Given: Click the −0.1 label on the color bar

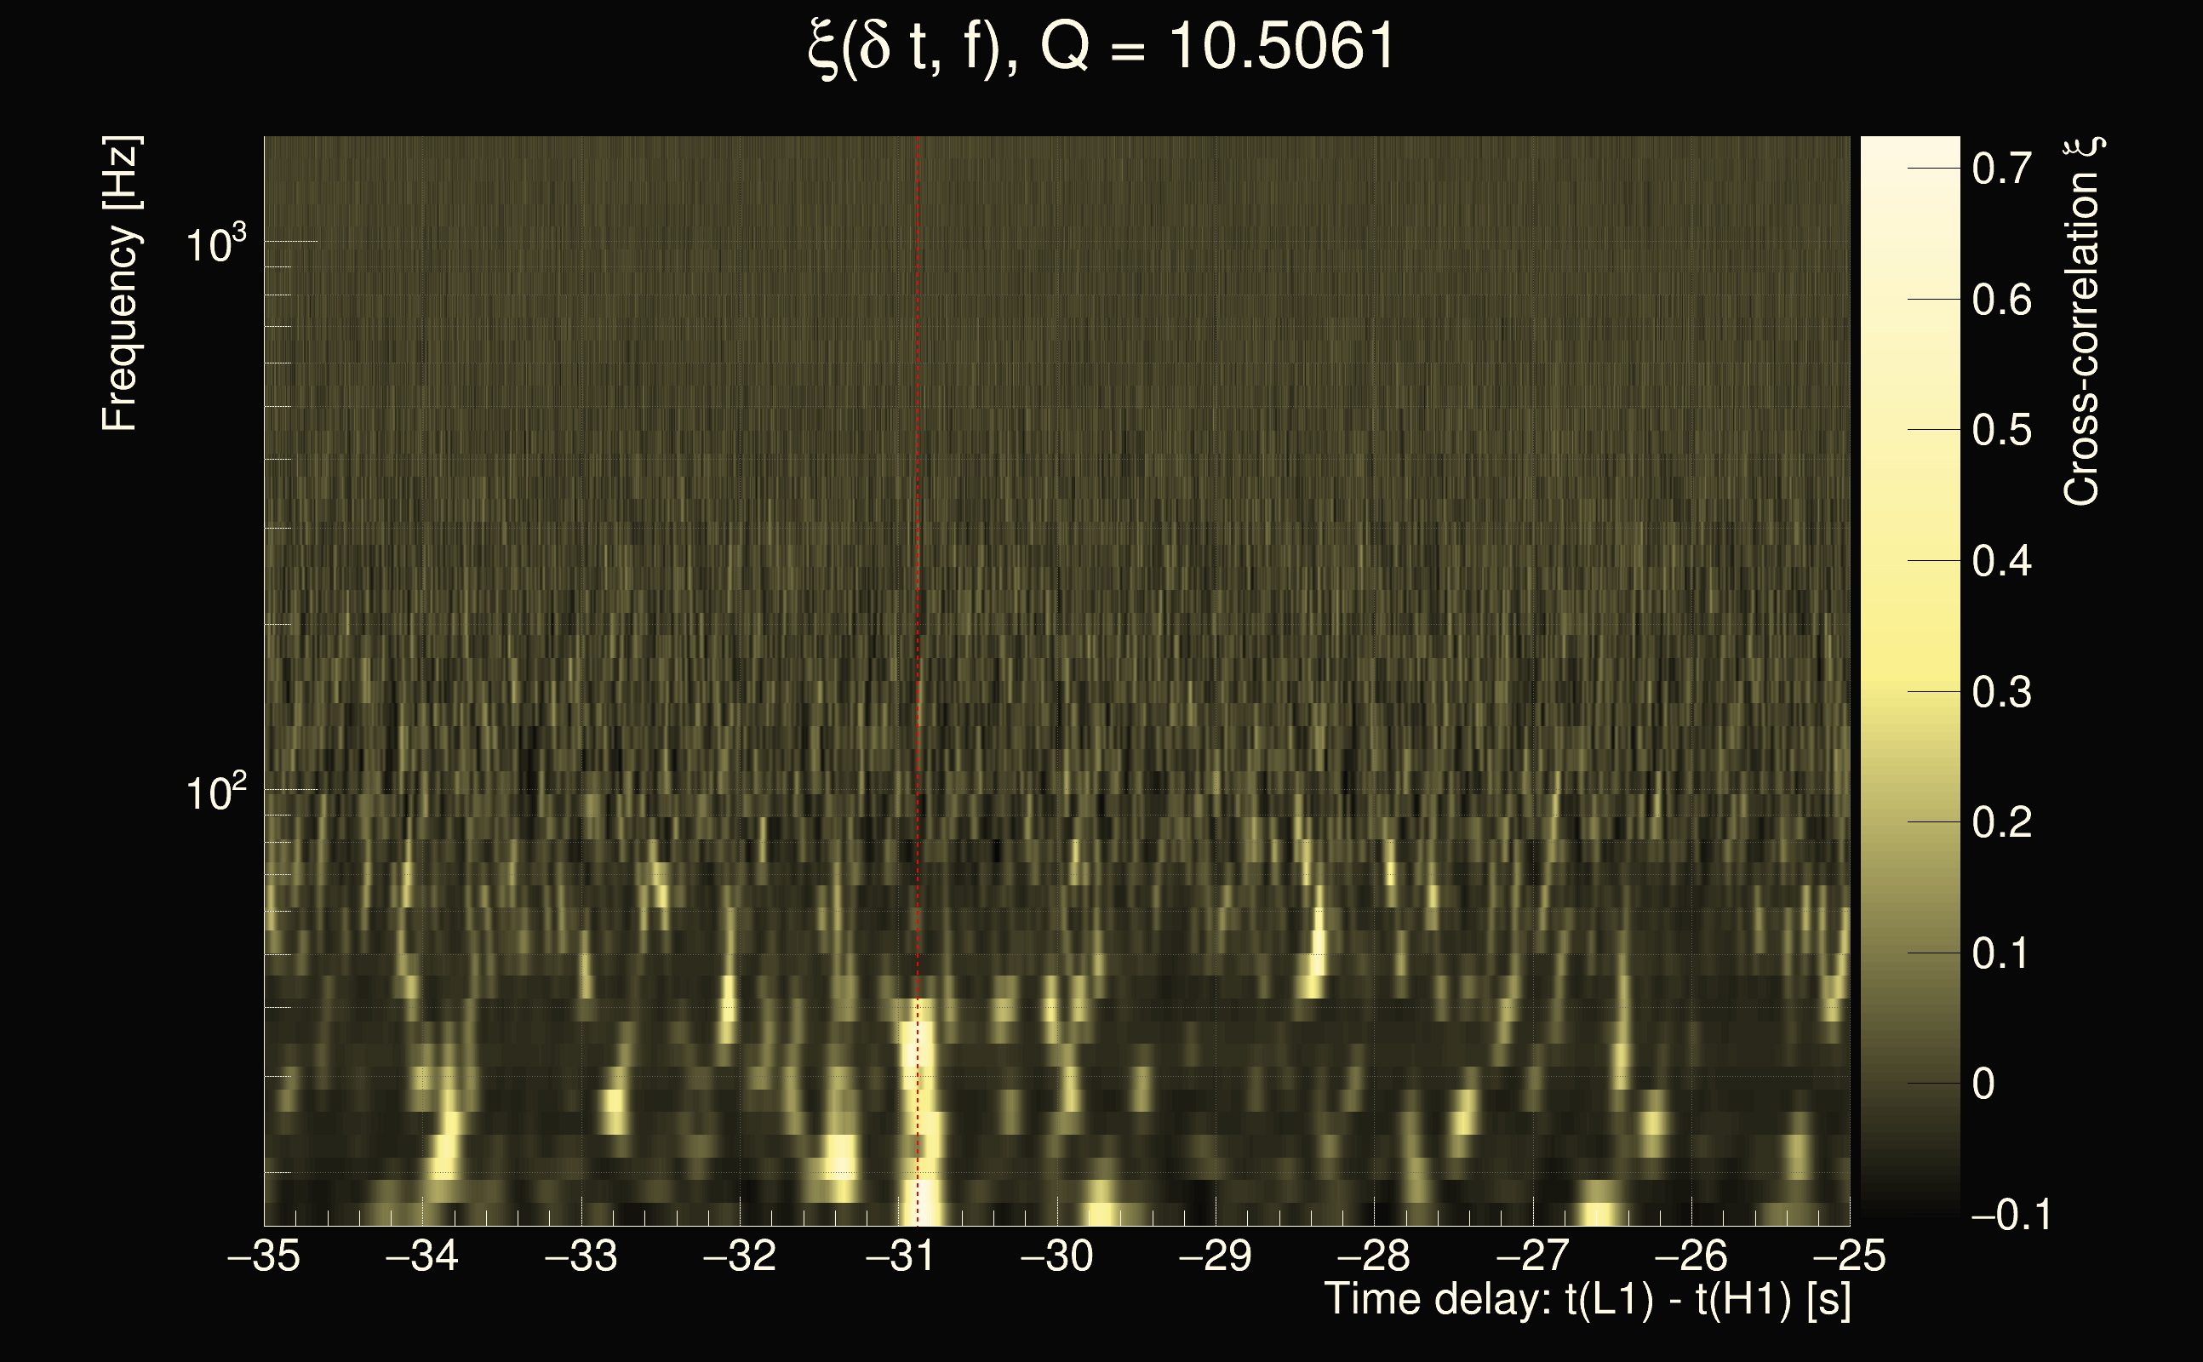Looking at the screenshot, I should point(2011,1214).
